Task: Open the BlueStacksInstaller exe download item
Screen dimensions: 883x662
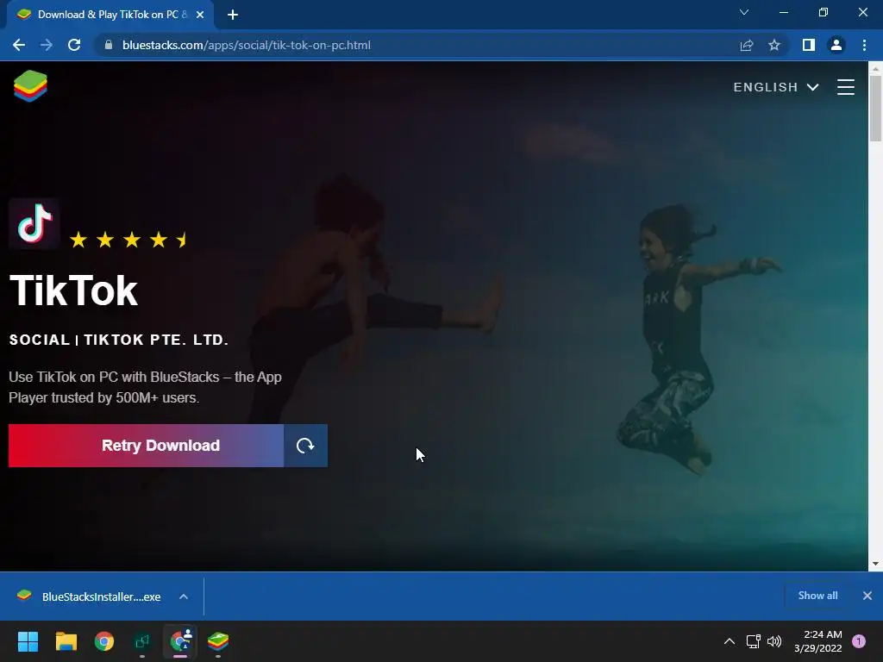Action: tap(90, 596)
